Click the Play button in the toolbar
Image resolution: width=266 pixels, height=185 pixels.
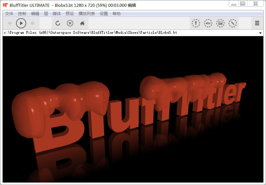coord(21,23)
